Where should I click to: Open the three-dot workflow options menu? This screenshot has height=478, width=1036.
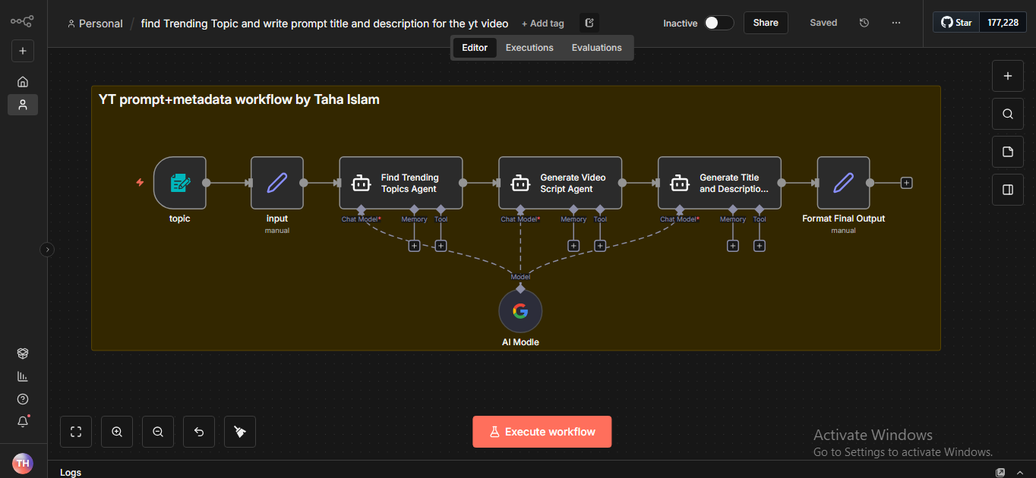896,23
